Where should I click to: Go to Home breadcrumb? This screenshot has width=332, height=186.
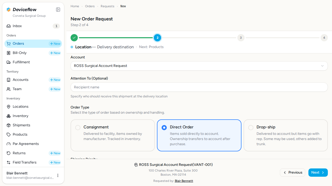75,6
